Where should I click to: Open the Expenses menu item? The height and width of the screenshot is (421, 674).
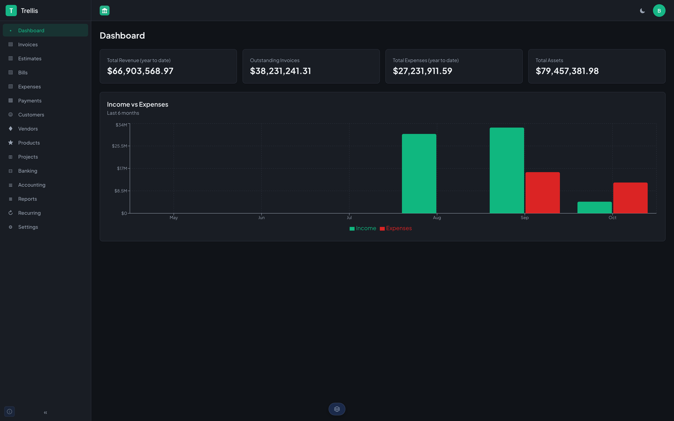pyautogui.click(x=45, y=87)
